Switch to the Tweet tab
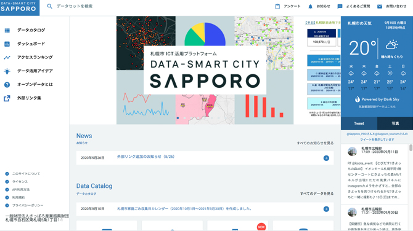Image resolution: width=413 pixels, height=231 pixels. (x=359, y=123)
